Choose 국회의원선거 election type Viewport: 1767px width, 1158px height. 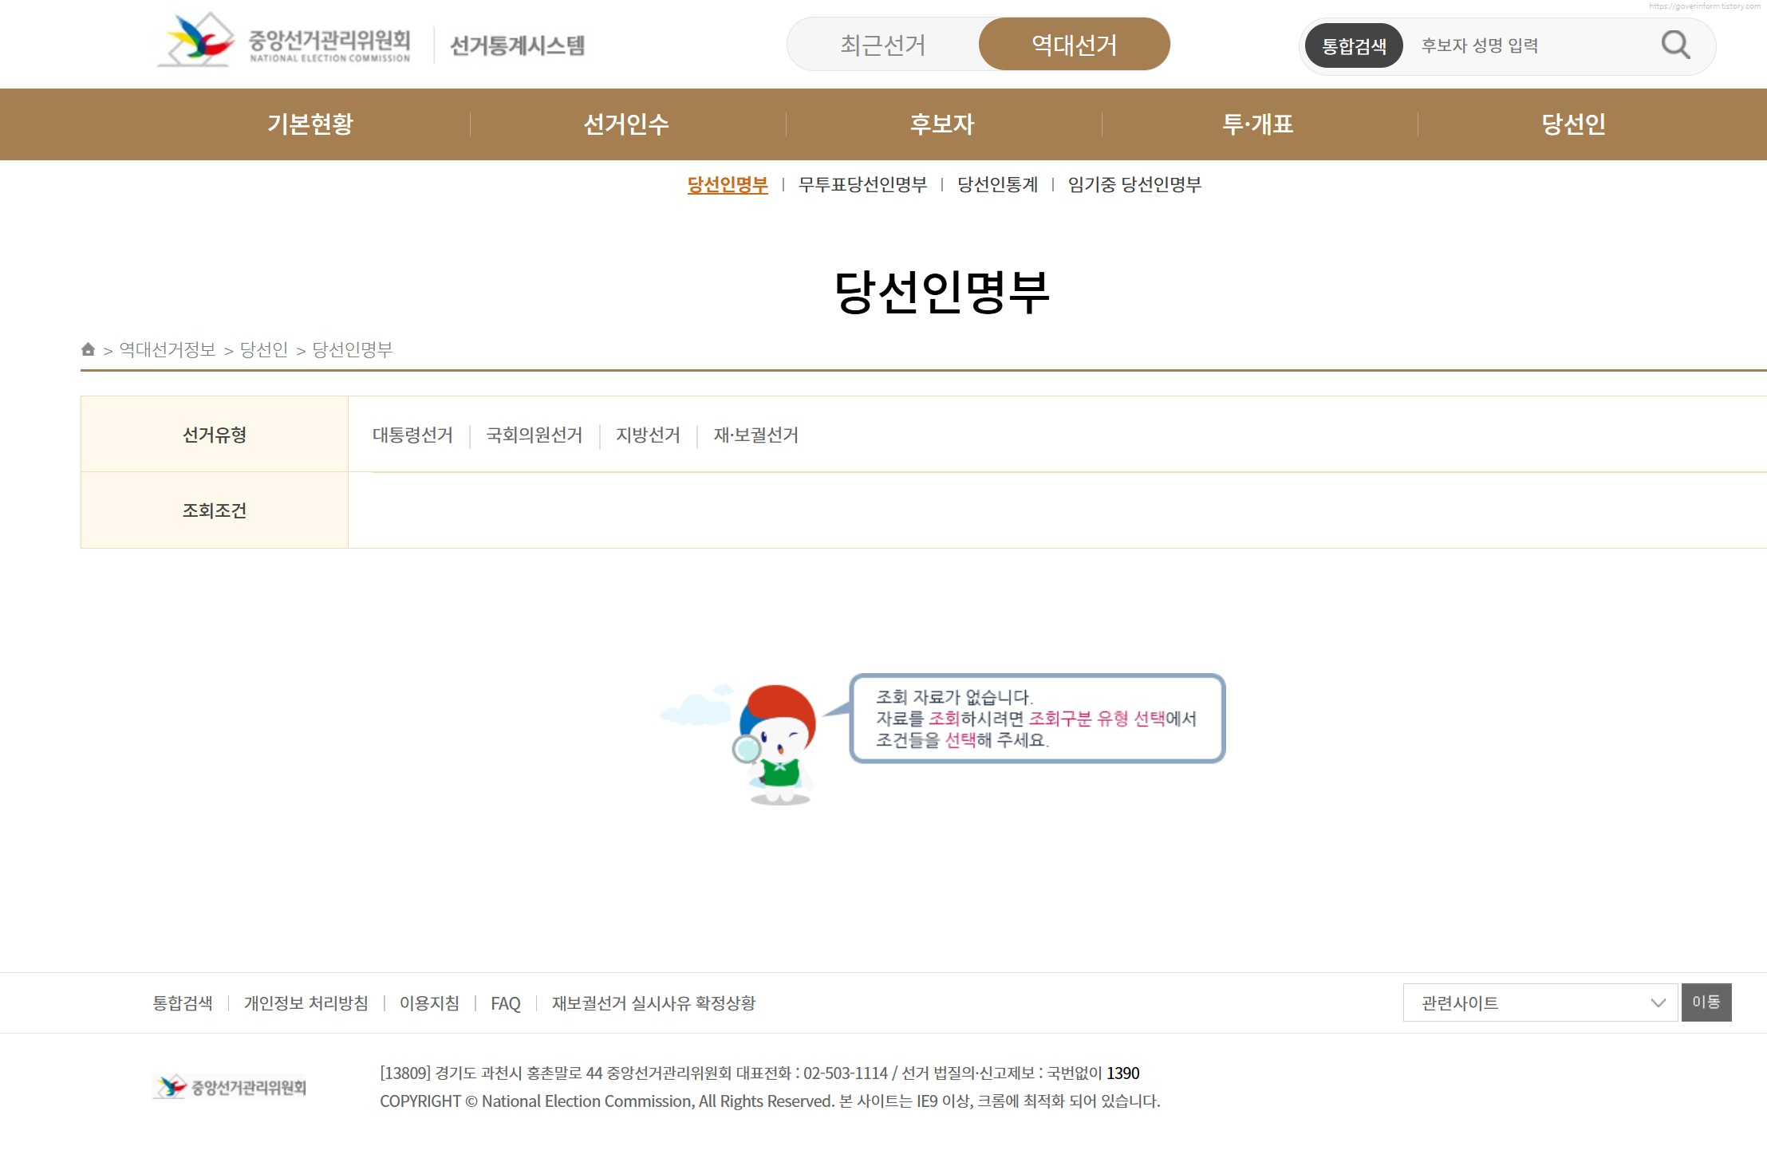[534, 435]
